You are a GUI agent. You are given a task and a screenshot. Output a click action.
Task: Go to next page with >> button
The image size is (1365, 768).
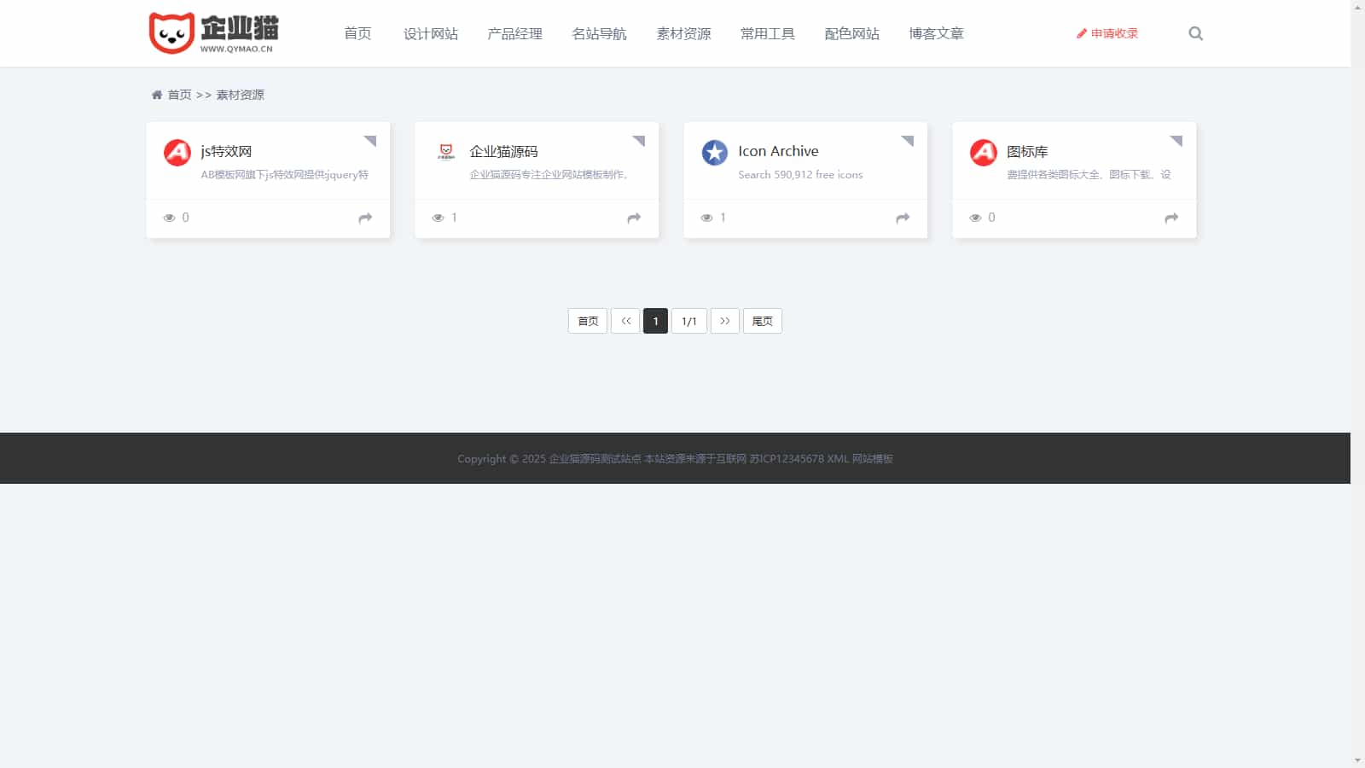point(724,321)
